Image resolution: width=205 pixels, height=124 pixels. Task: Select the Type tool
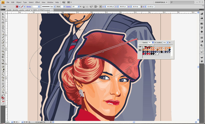click(3, 29)
